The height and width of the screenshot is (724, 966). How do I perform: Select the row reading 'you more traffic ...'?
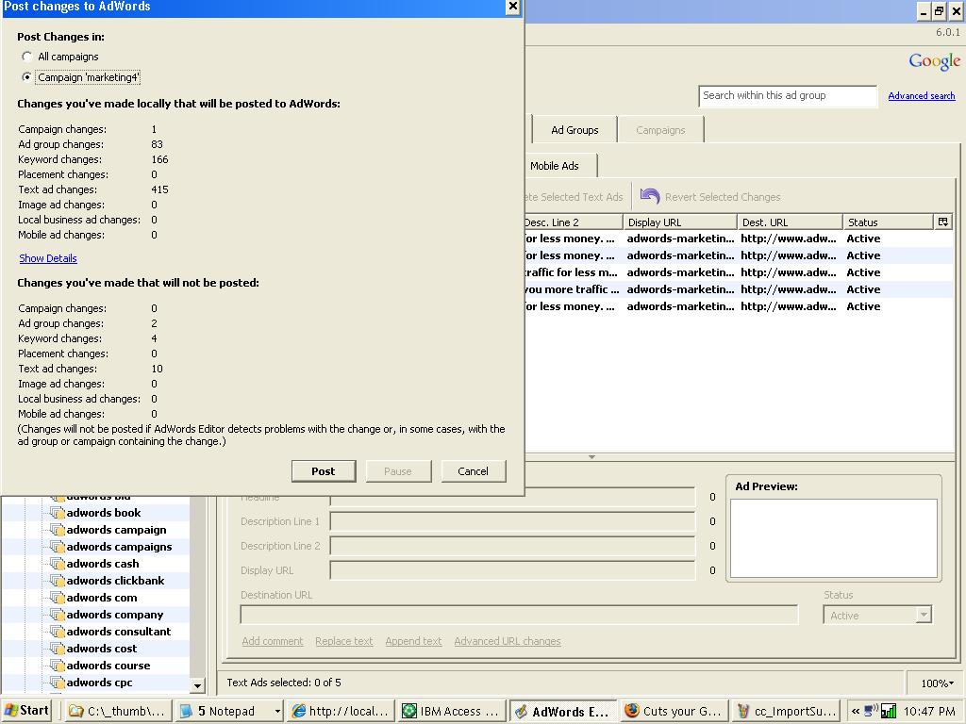(x=739, y=289)
